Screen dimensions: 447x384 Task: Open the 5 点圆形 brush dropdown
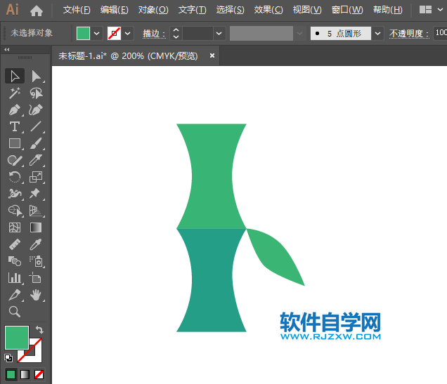[378, 33]
